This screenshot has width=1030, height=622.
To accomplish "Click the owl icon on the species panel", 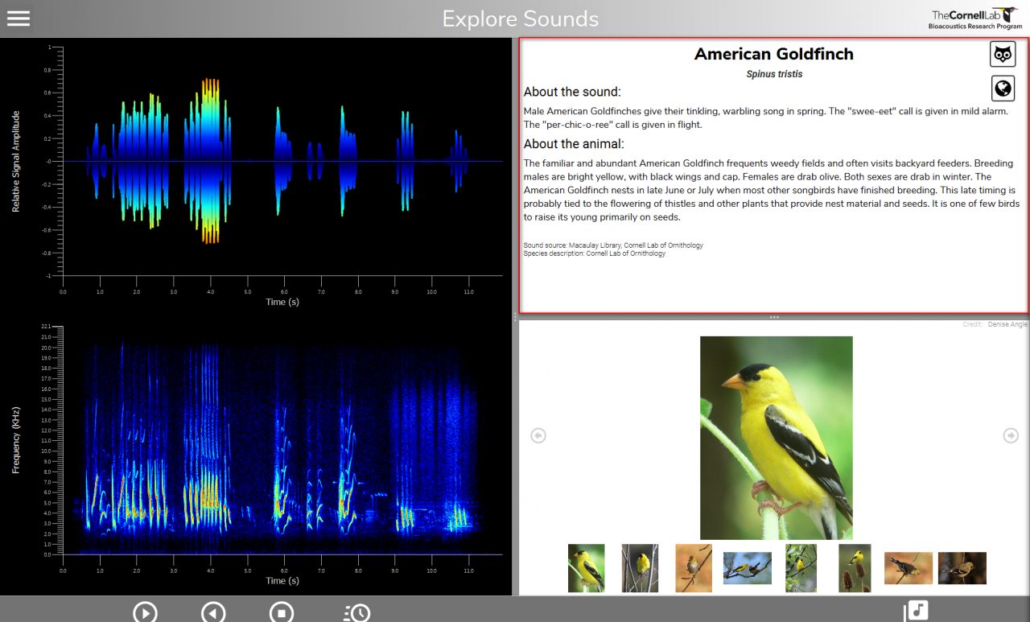I will pyautogui.click(x=1003, y=54).
